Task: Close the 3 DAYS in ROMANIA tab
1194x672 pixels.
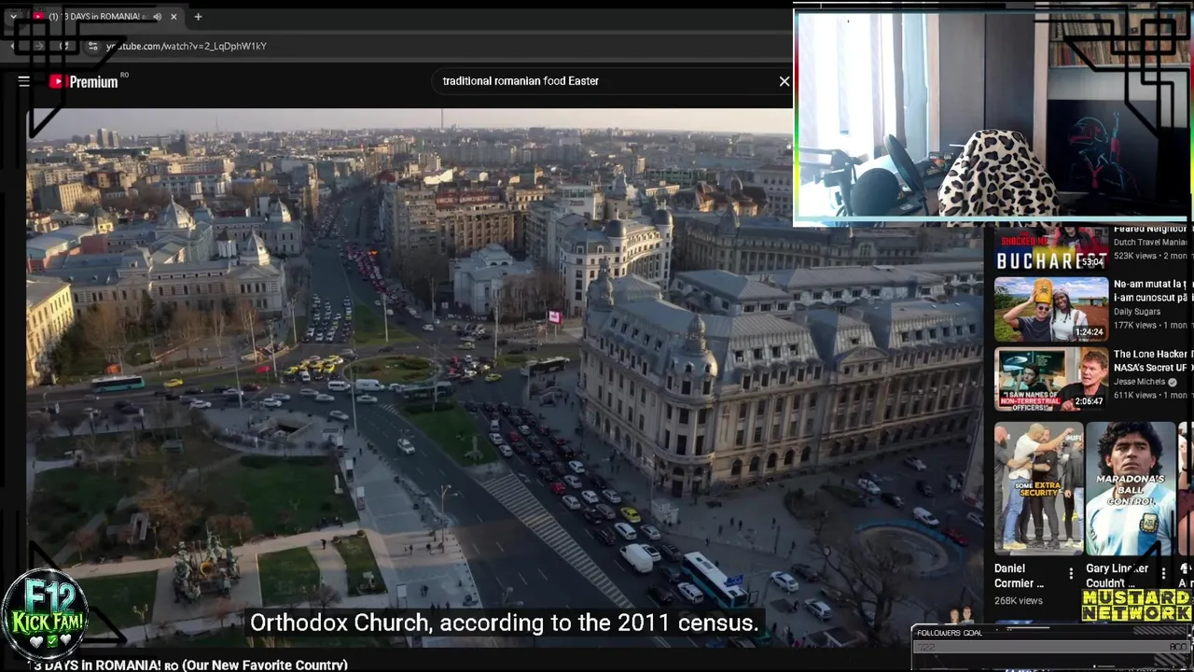Action: (174, 17)
